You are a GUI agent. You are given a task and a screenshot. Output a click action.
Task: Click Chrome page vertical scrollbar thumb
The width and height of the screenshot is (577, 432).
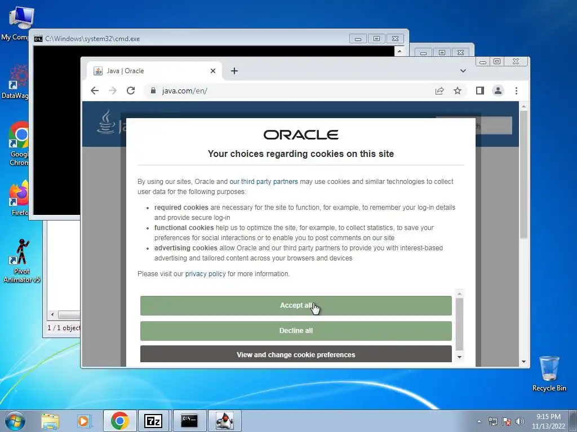pyautogui.click(x=523, y=174)
